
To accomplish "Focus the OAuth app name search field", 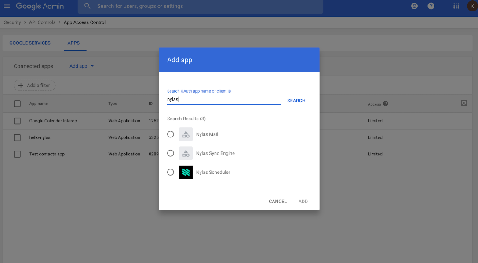I will (224, 100).
